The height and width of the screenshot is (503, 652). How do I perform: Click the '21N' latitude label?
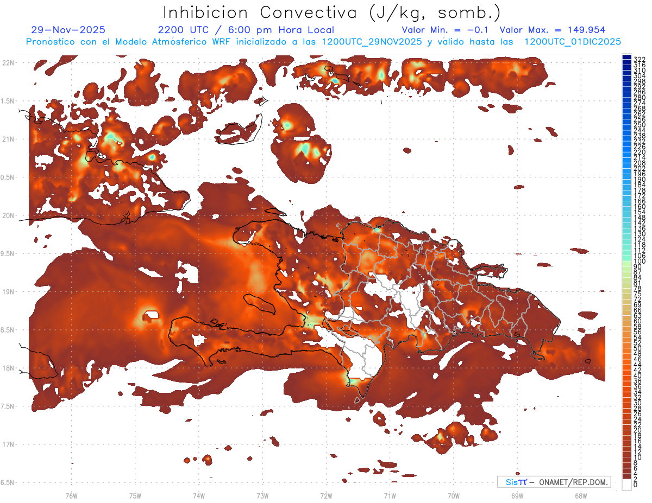9,139
